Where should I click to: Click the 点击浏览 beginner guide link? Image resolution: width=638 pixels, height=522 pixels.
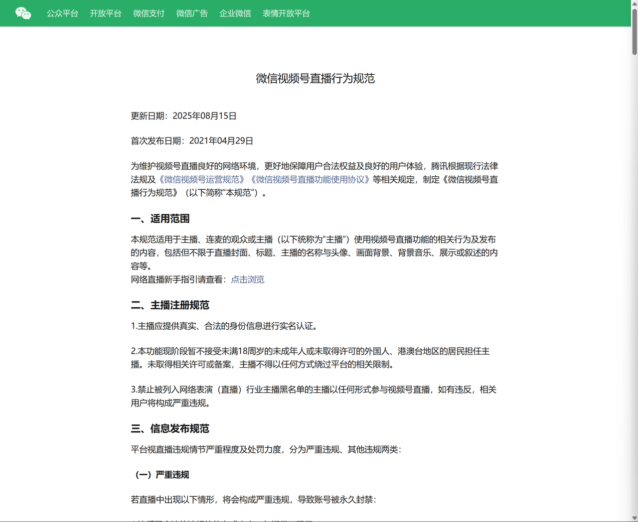248,279
